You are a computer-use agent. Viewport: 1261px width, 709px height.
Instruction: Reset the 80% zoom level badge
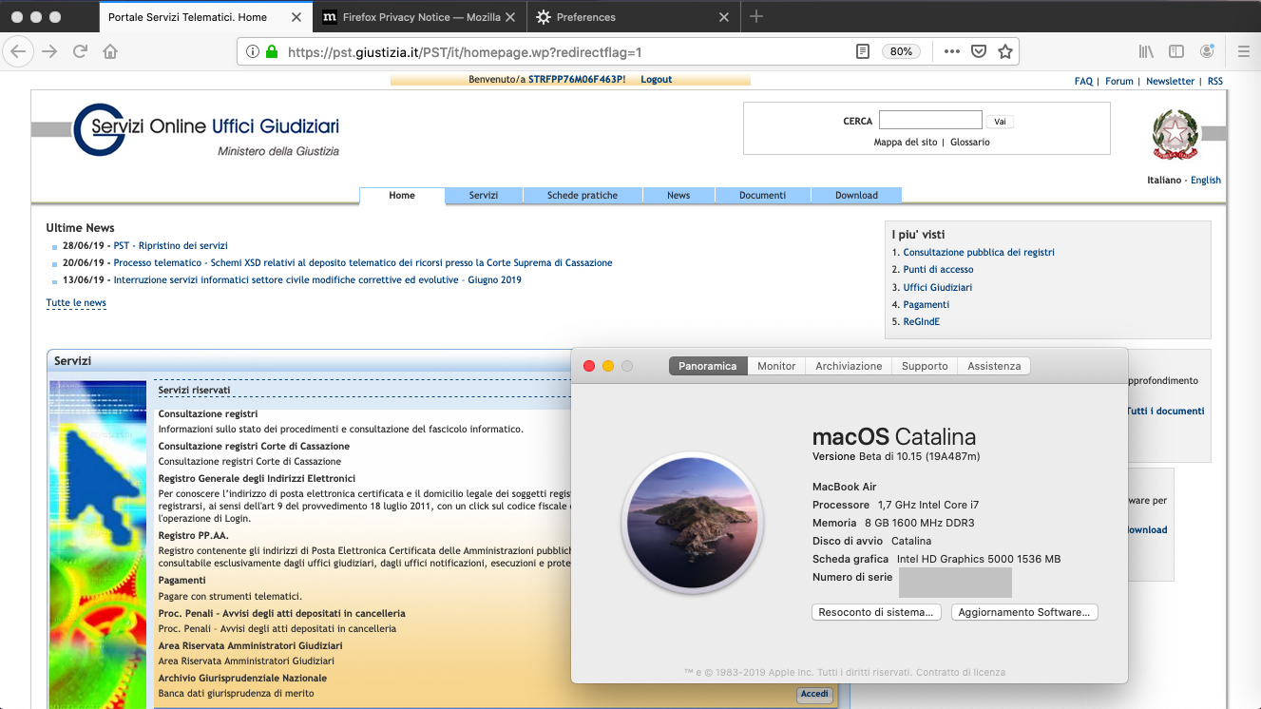tap(902, 52)
